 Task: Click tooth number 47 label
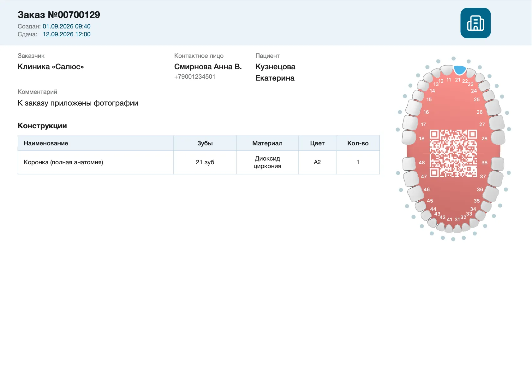click(424, 177)
